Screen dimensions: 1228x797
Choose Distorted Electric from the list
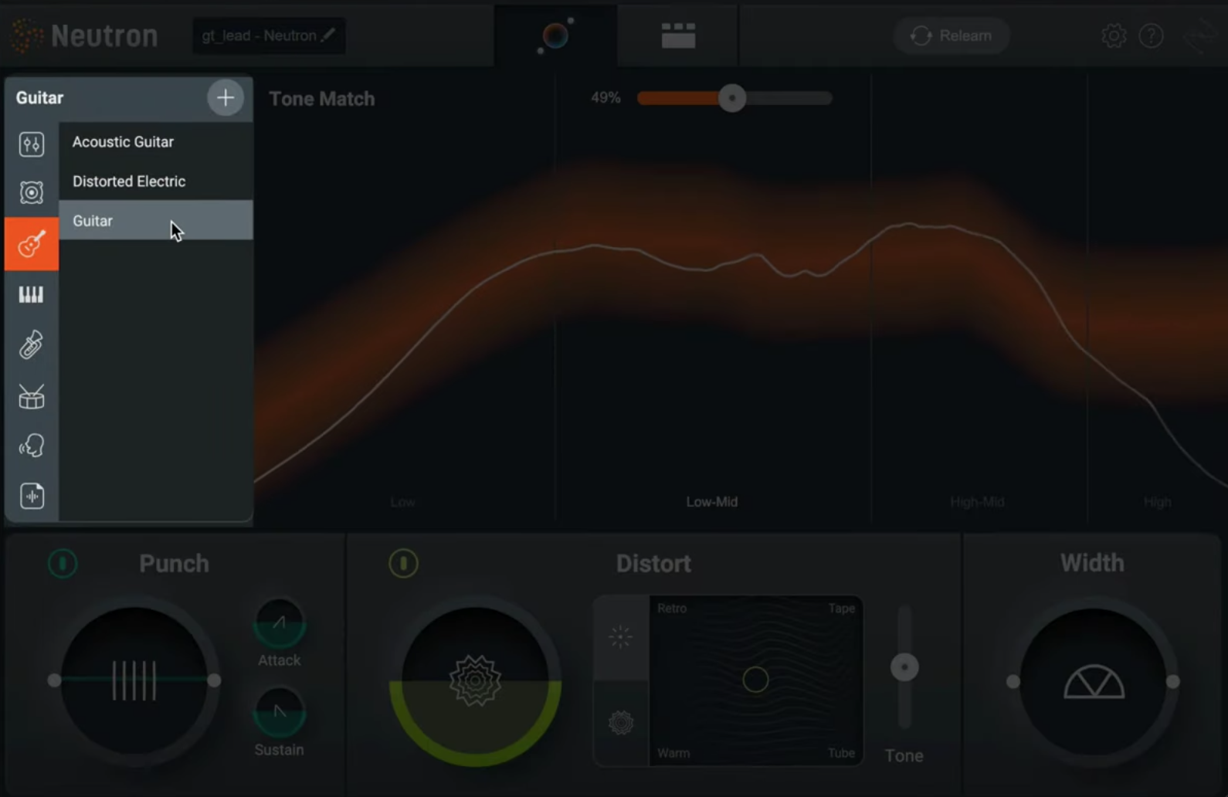pyautogui.click(x=156, y=181)
